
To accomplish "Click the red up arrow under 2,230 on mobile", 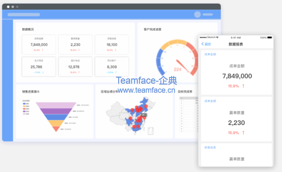I will pyautogui.click(x=243, y=133).
